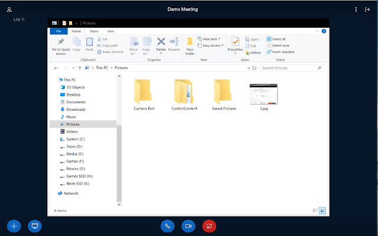Click the History button
The width and height of the screenshot is (378, 236).
pyautogui.click(x=253, y=53)
